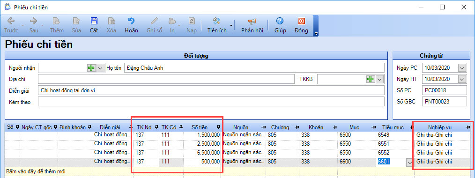Sort by the Diễn giải column header
The width and height of the screenshot is (475, 178).
[110, 127]
